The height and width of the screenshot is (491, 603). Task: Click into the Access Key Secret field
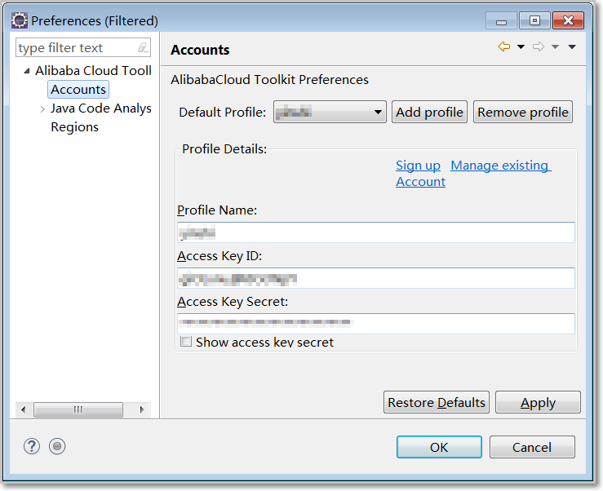pos(375,323)
